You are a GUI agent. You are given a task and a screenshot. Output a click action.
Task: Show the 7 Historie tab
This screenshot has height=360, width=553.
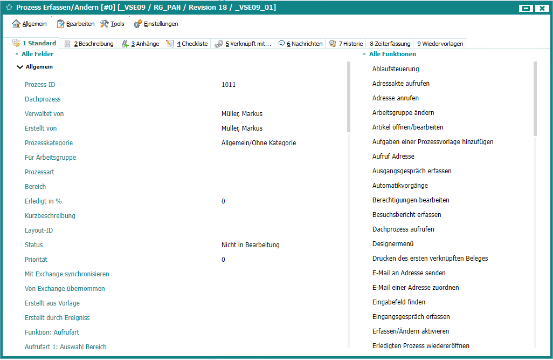click(345, 44)
